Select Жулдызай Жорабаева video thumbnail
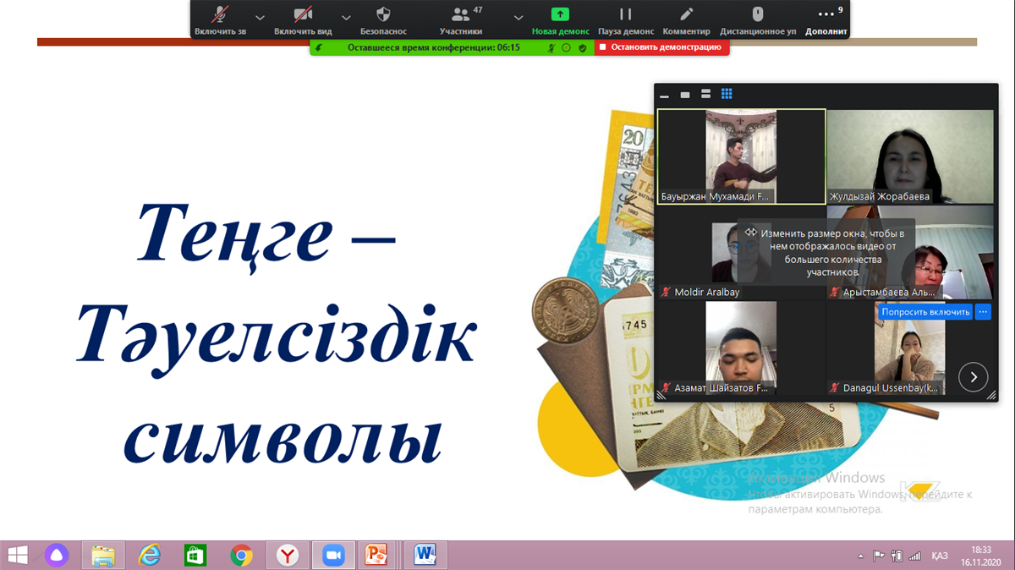Screen dimensions: 1015x570 click(909, 156)
